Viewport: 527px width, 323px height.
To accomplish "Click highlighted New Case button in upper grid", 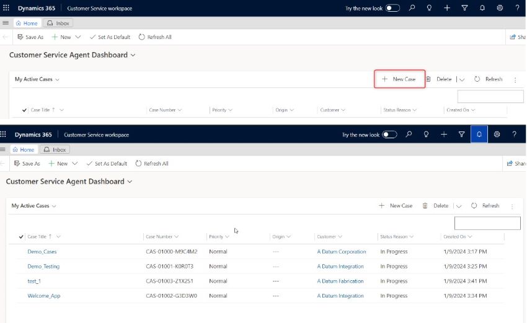I will pyautogui.click(x=399, y=79).
